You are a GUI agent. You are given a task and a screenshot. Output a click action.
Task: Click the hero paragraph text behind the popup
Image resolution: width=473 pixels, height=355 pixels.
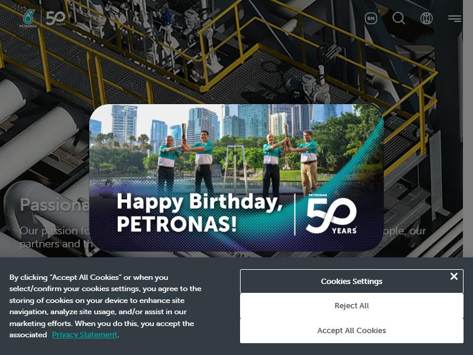[x=54, y=237]
